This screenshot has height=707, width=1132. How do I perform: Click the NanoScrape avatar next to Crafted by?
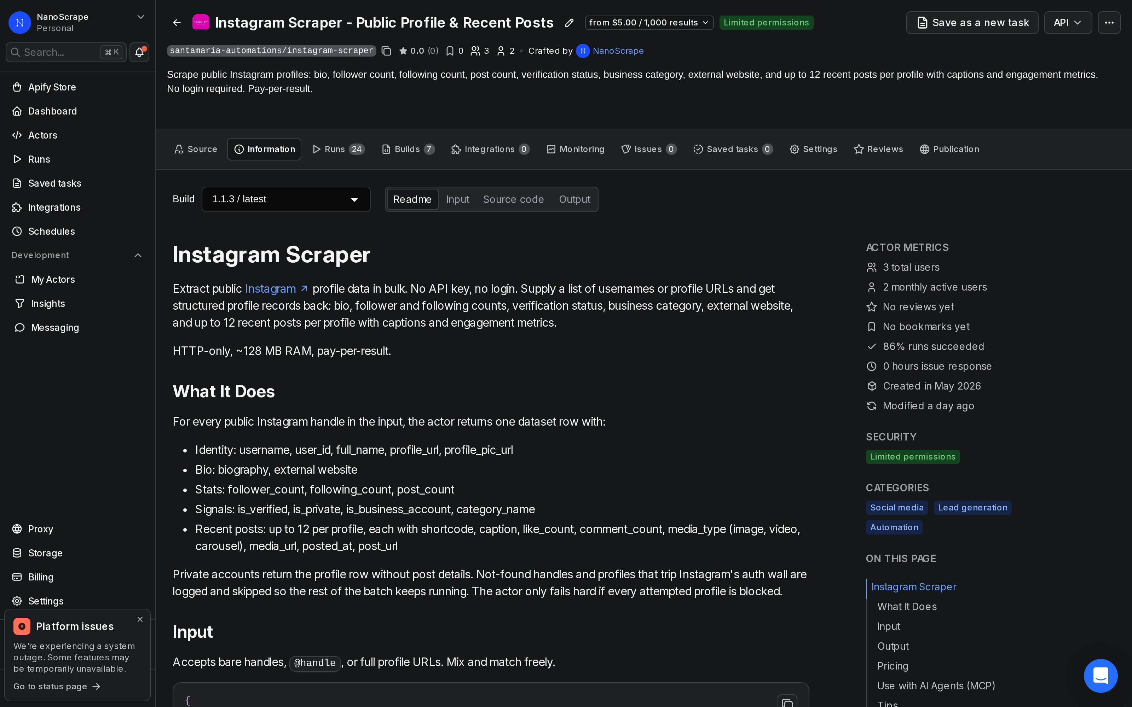(x=582, y=51)
